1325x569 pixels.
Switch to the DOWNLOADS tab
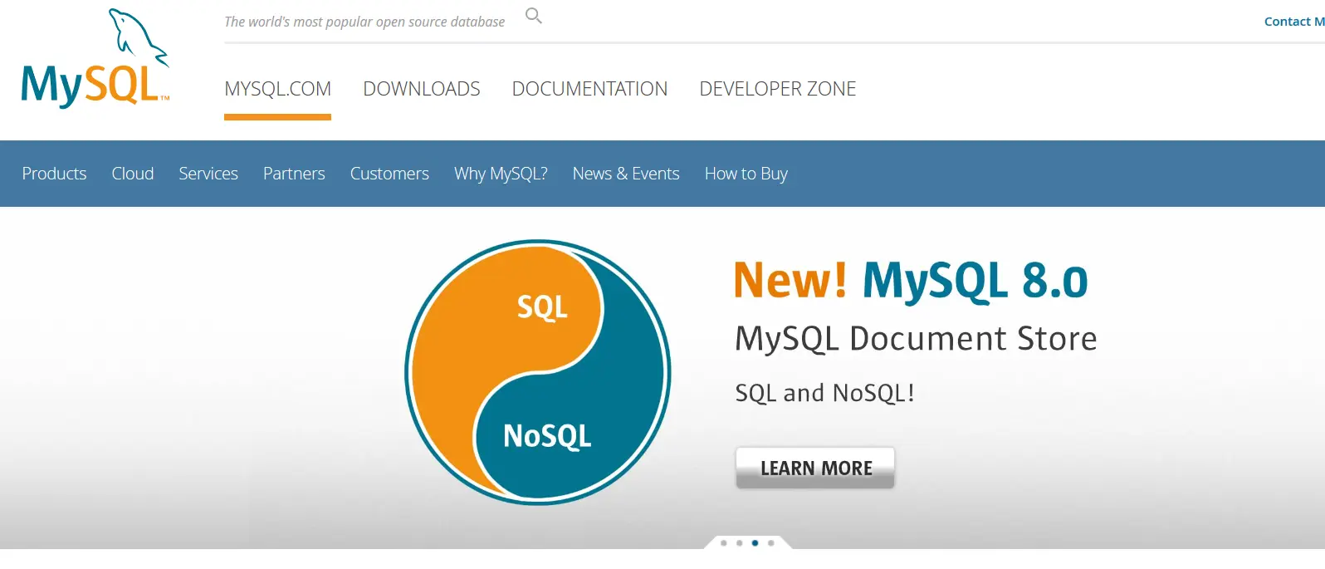(x=422, y=89)
